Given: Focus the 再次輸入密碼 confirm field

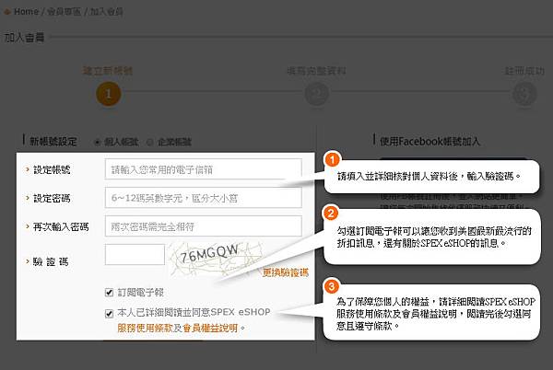Looking at the screenshot, I should (203, 226).
